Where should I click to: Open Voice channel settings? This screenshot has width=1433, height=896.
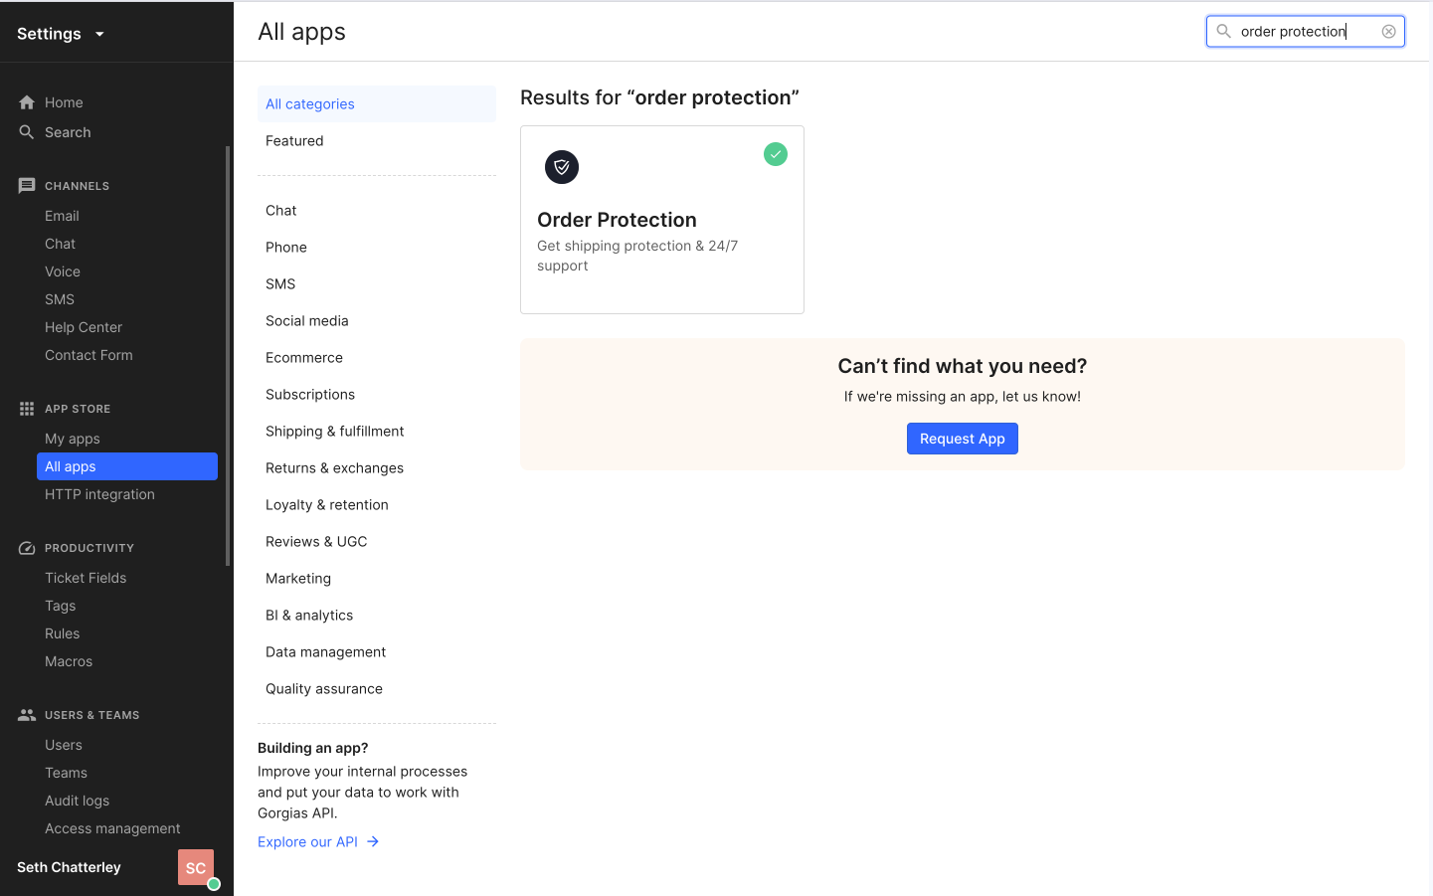coord(63,271)
